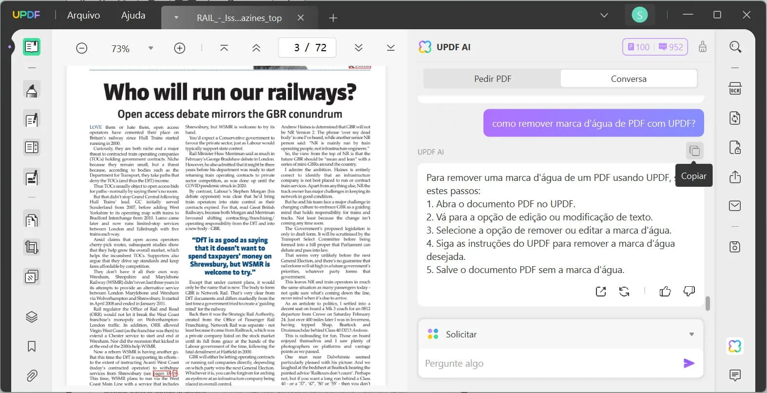Open the Arquivo menu
This screenshot has width=767, height=393.
point(84,15)
